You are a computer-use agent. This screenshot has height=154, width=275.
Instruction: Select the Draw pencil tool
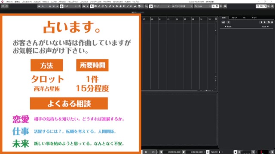click(x=99, y=6)
